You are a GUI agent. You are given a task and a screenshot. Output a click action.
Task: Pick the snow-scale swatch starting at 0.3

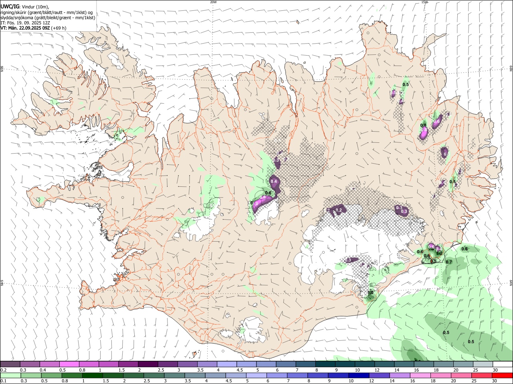(30, 364)
